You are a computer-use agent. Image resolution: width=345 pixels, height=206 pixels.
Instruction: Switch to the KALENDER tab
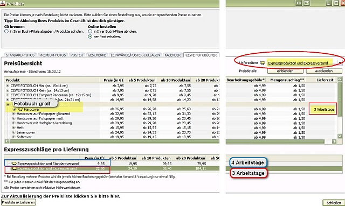click(x=172, y=55)
